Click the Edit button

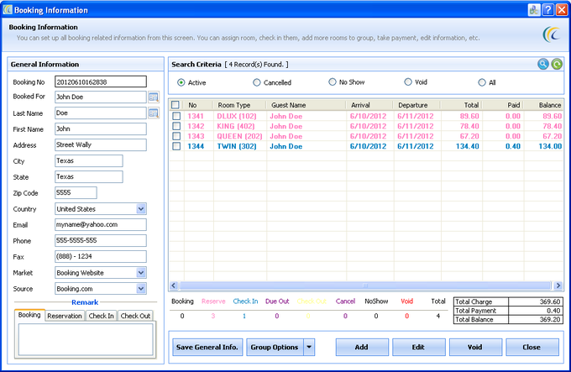point(418,348)
